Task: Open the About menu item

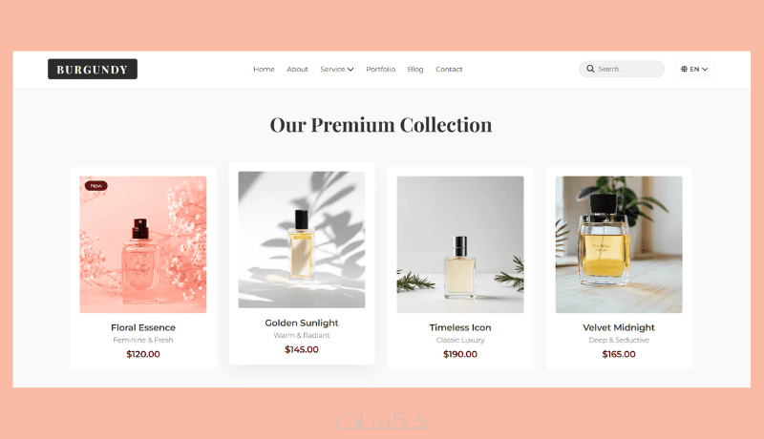Action: [297, 69]
